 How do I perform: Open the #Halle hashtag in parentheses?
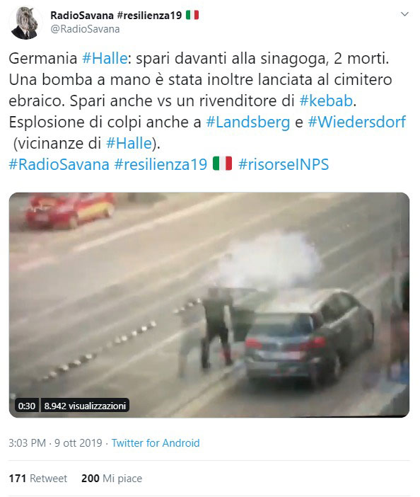click(129, 143)
